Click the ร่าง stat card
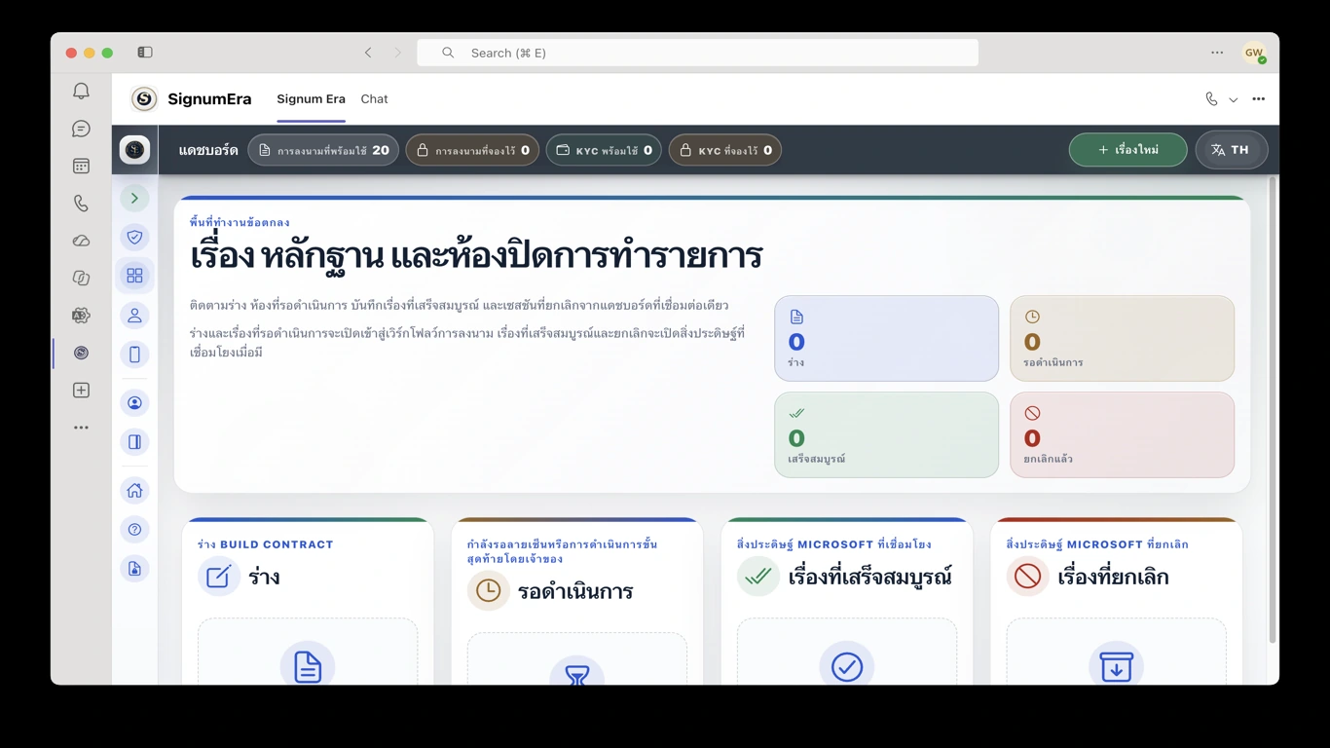This screenshot has width=1330, height=748. coord(886,338)
